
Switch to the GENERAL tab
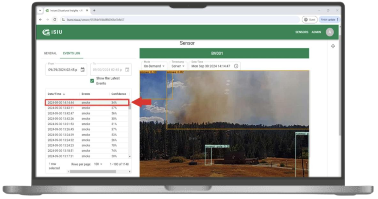[51, 53]
